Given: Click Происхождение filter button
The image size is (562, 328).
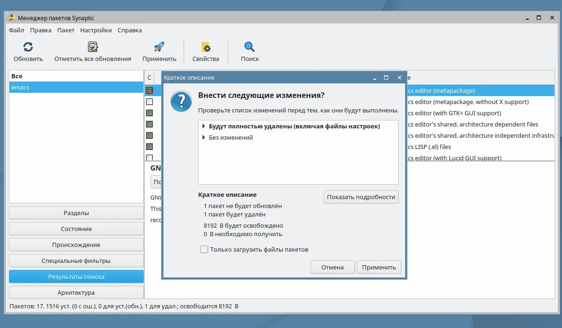Looking at the screenshot, I should (76, 245).
